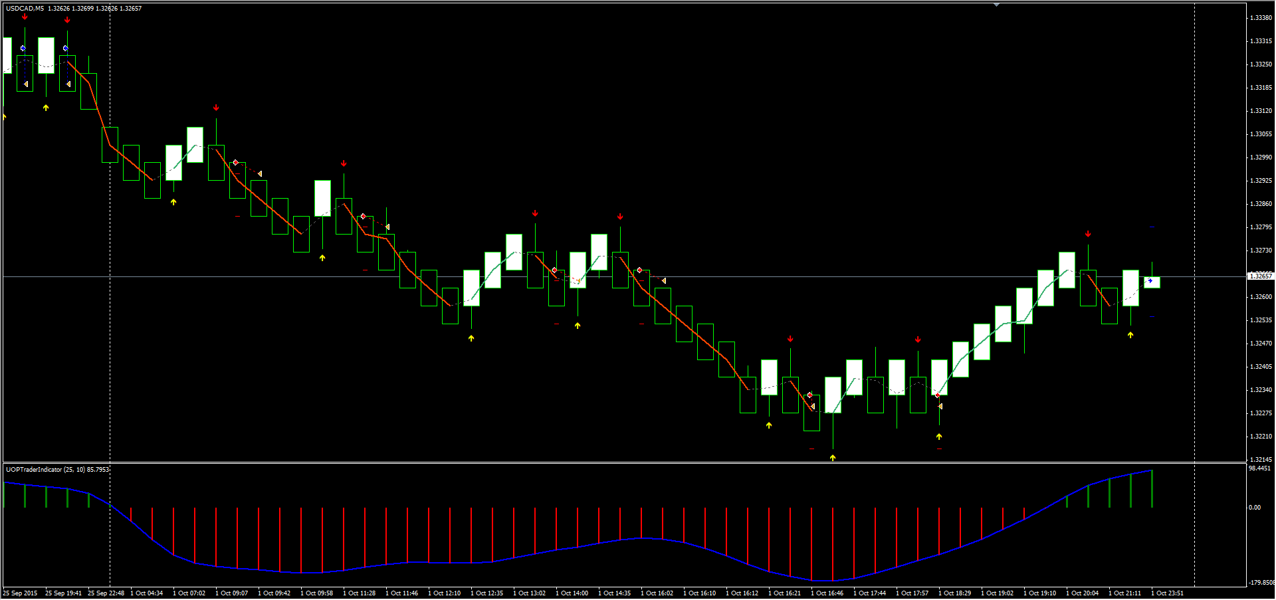The width and height of the screenshot is (1276, 600).
Task: Click price axis value 1.32990
Action: click(1261, 157)
